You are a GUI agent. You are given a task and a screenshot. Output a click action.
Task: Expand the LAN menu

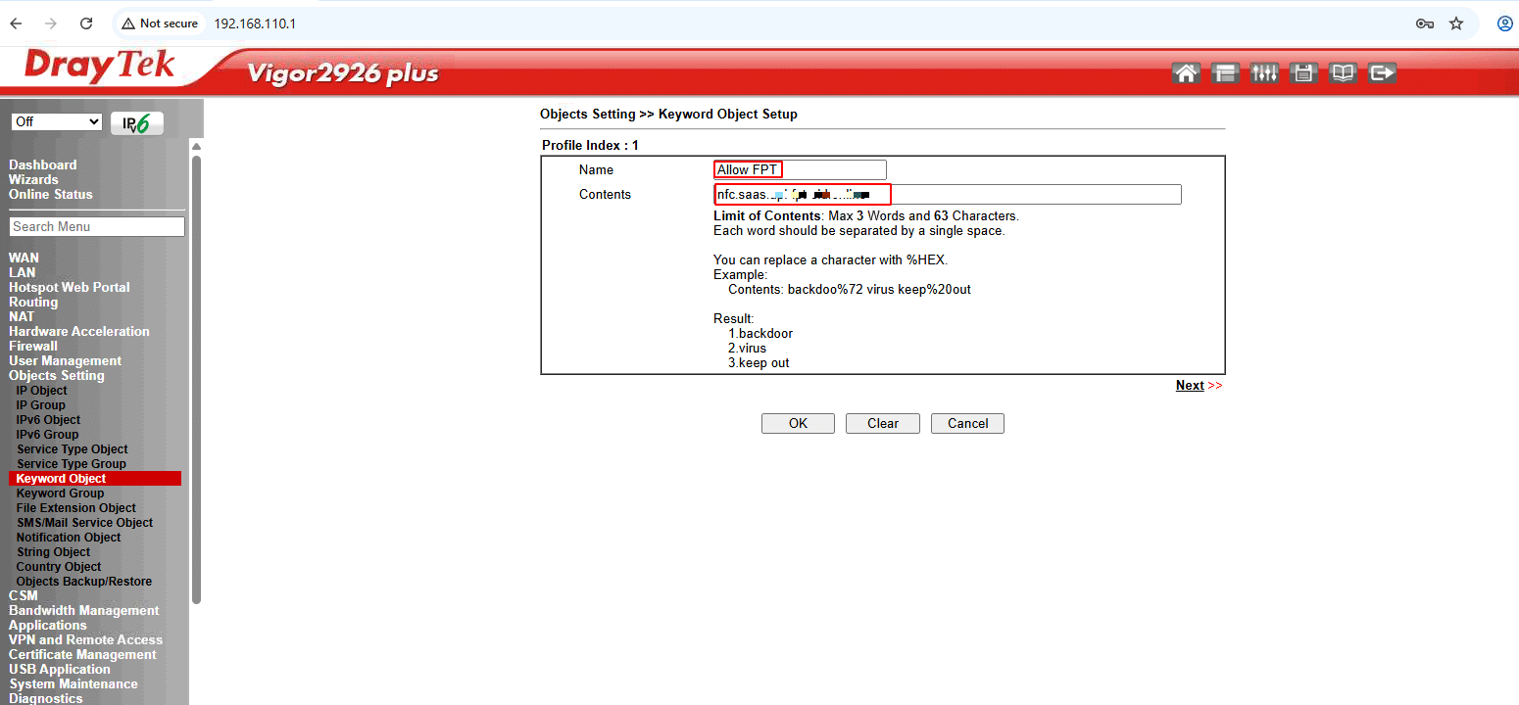pos(22,272)
